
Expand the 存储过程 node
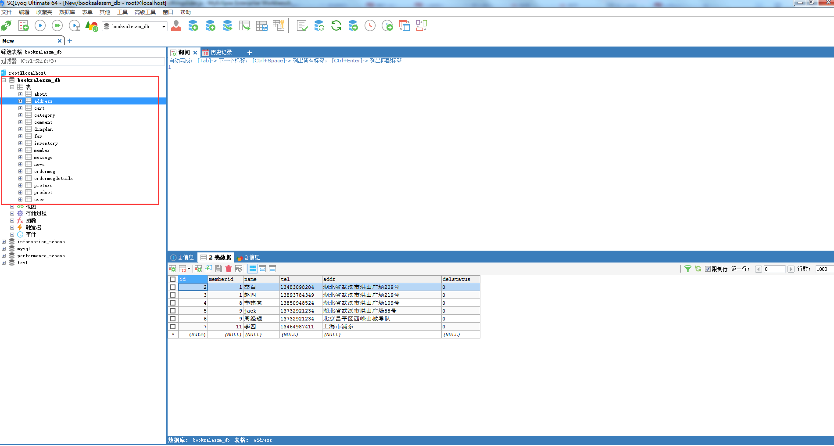click(12, 214)
